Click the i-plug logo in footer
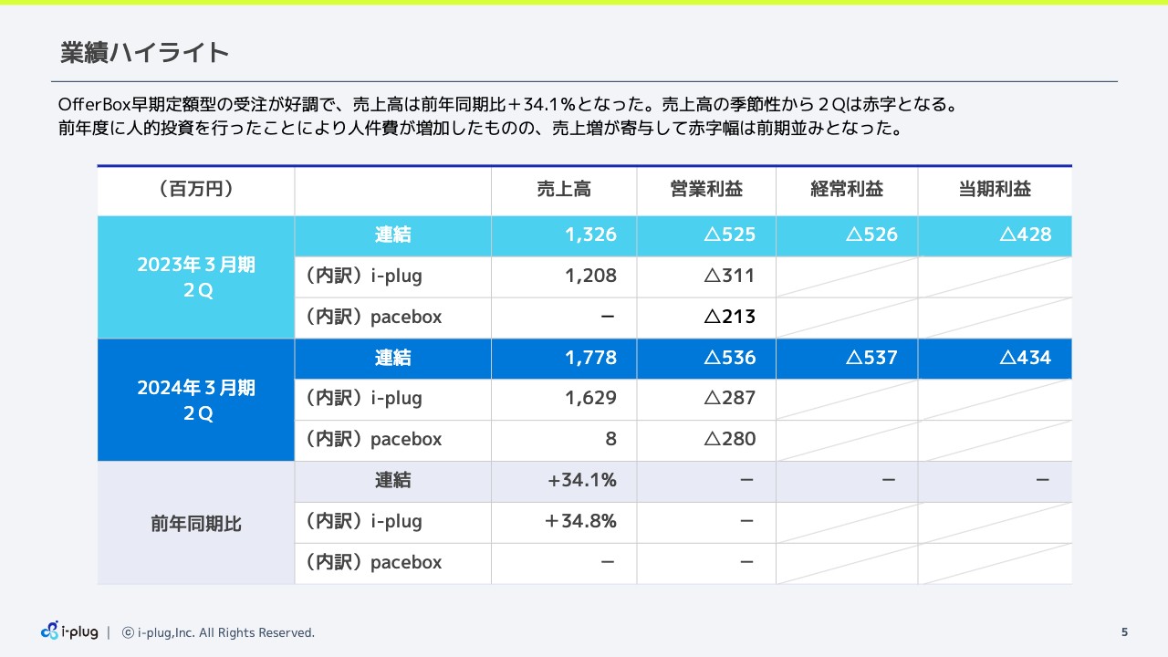This screenshot has height=657, width=1168. (x=68, y=631)
